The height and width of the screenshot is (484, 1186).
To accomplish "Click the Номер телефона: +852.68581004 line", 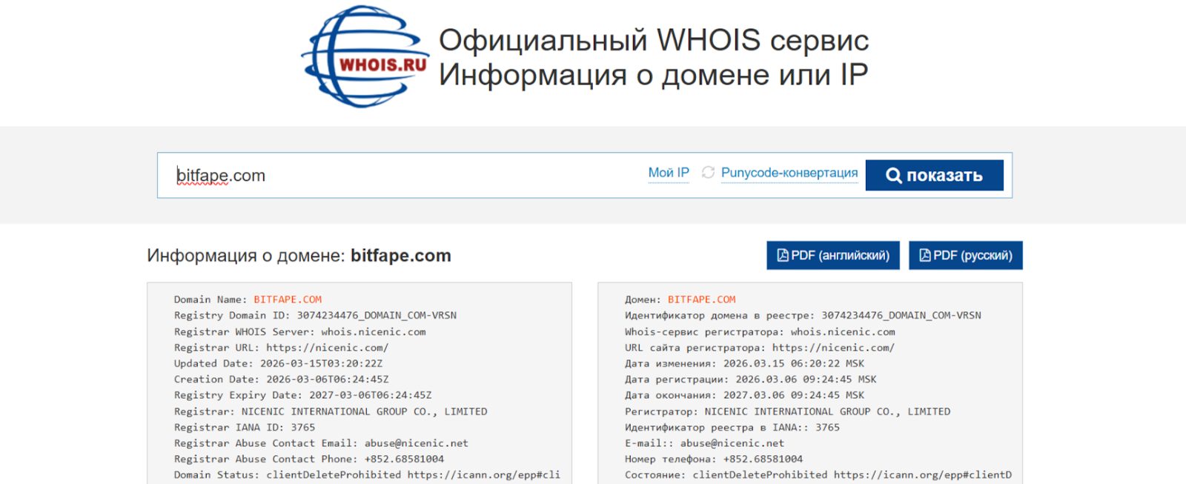I will [x=714, y=460].
